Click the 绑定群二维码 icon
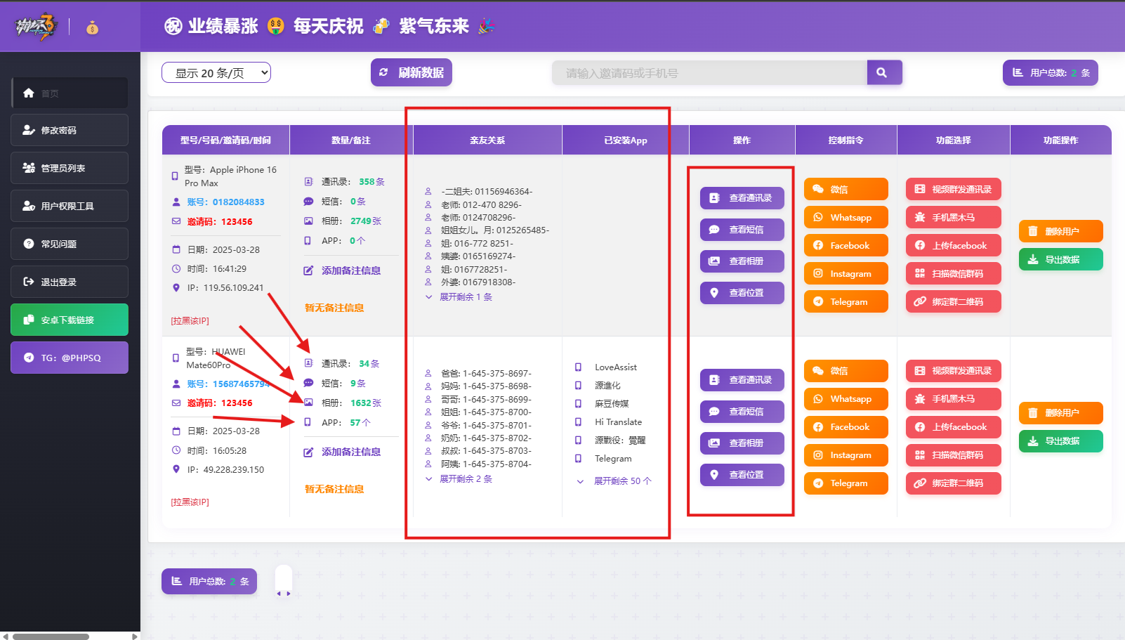This screenshot has width=1125, height=640. (x=953, y=301)
